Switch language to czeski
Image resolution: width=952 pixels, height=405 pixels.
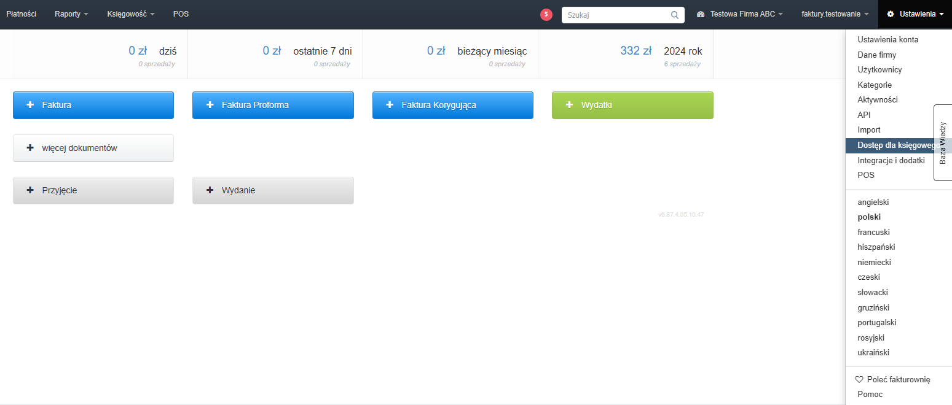868,277
